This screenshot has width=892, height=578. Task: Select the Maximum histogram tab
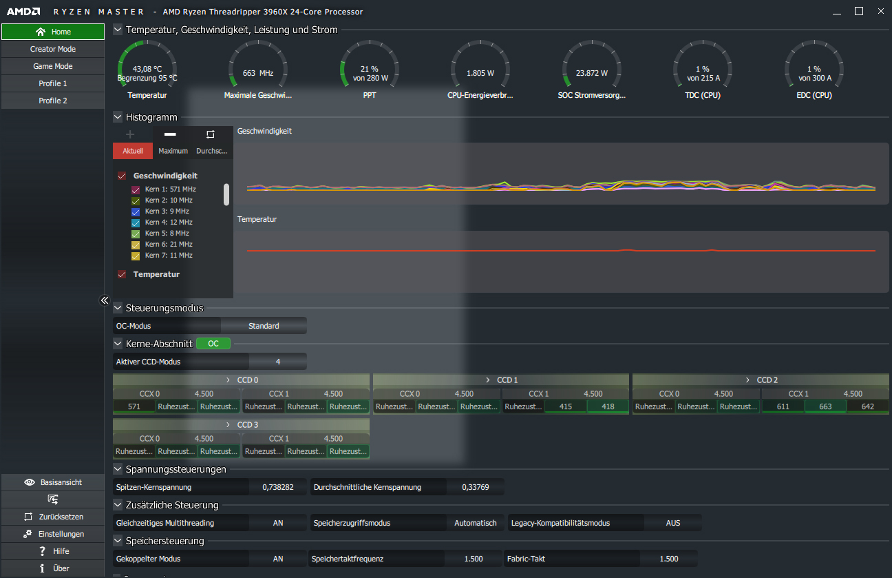[x=173, y=151]
